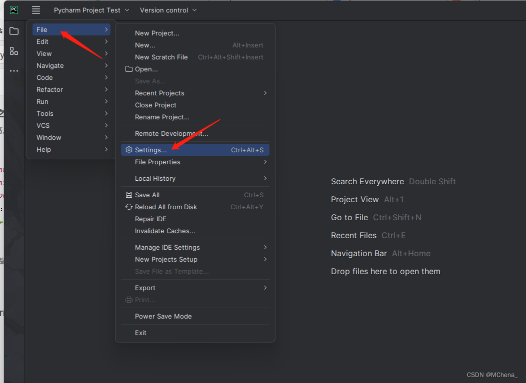Viewport: 526px width, 383px height.
Task: Toggle the hamburger main menu icon
Action: click(x=36, y=10)
